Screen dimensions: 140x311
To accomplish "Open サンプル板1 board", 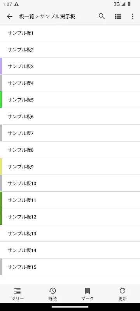I will coord(70,33).
